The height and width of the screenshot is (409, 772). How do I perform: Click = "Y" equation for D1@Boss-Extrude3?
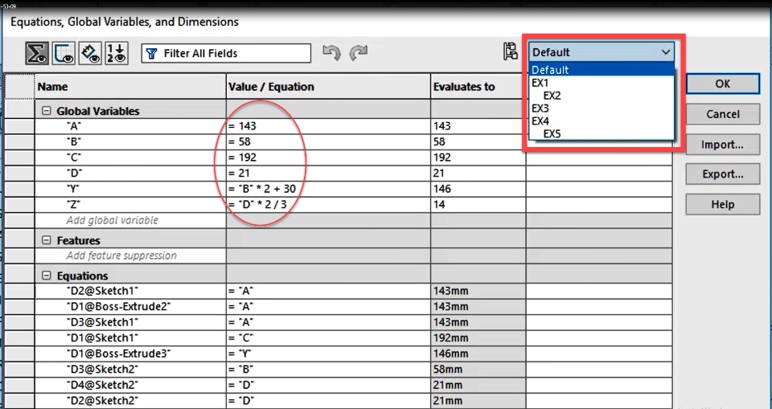[x=328, y=354]
